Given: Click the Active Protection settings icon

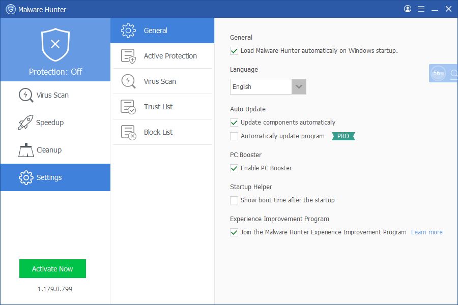Looking at the screenshot, I should [128, 56].
